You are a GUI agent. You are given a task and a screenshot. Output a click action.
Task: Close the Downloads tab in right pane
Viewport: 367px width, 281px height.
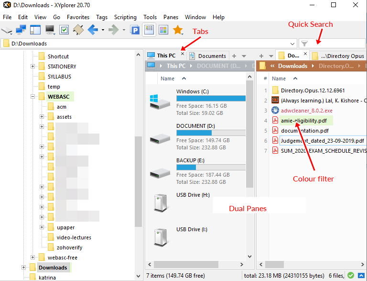pyautogui.click(x=305, y=54)
